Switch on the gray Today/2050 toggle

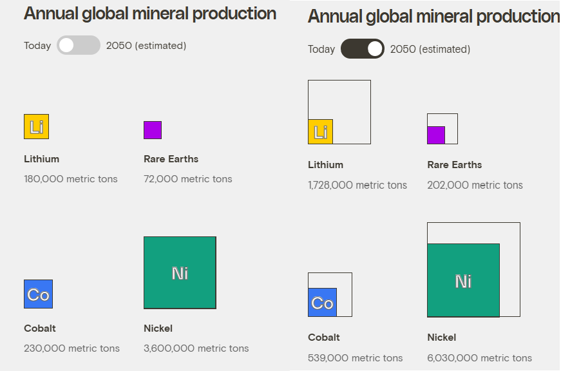[x=79, y=45]
